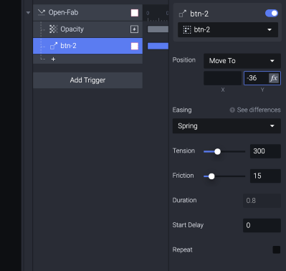Open the Spring easing dropdown
Image resolution: width=286 pixels, height=271 pixels.
[227, 126]
